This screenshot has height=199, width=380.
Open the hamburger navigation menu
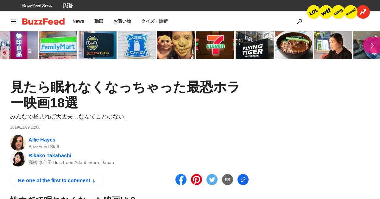point(14,21)
